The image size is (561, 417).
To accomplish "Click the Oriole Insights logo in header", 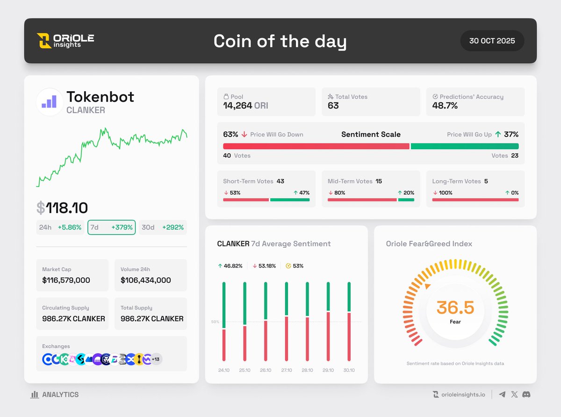I will tap(65, 41).
